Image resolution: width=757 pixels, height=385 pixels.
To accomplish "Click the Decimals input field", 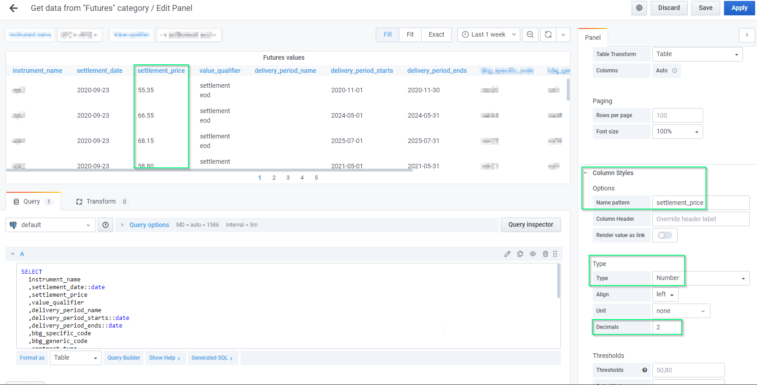I will pos(667,327).
